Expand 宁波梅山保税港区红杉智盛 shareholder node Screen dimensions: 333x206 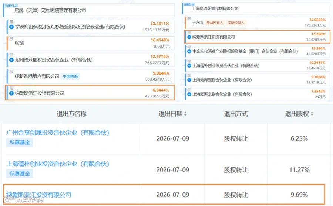click(11, 27)
